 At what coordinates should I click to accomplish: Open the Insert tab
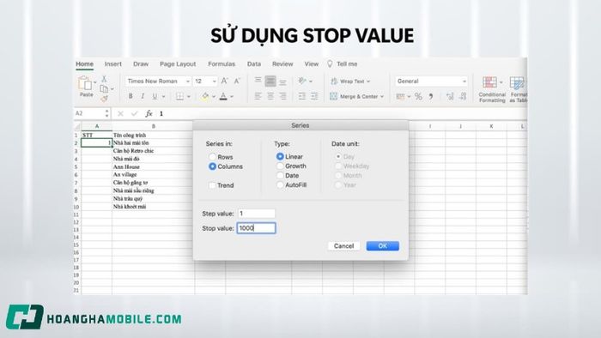(113, 64)
